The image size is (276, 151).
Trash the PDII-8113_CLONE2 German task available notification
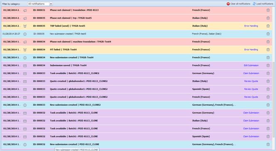coord(268,73)
